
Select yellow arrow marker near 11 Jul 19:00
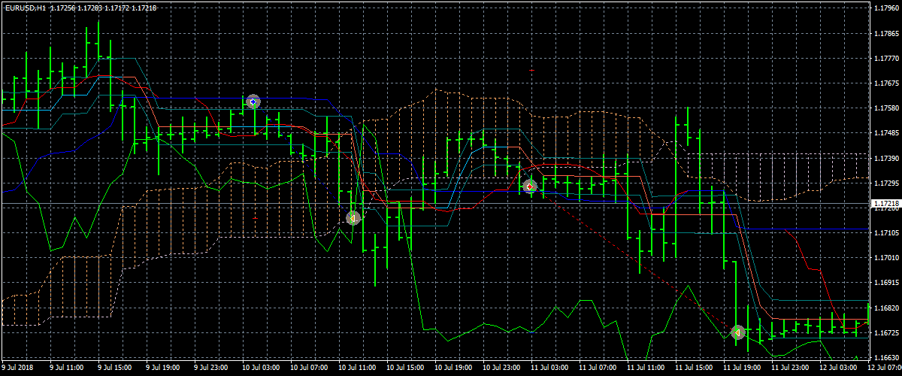[738, 332]
